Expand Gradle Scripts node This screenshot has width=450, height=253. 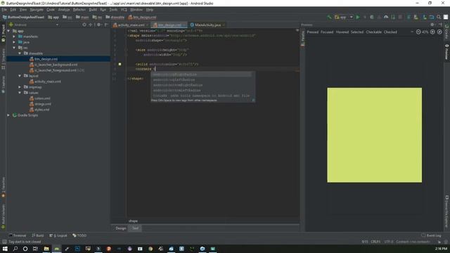[8, 115]
